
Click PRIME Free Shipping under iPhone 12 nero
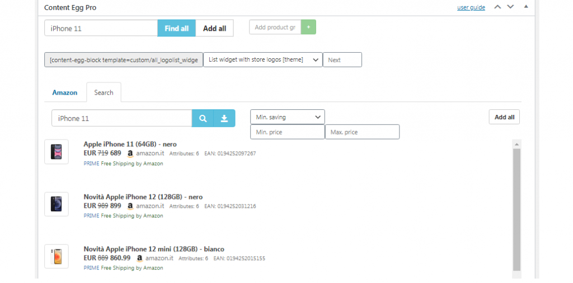click(x=123, y=216)
